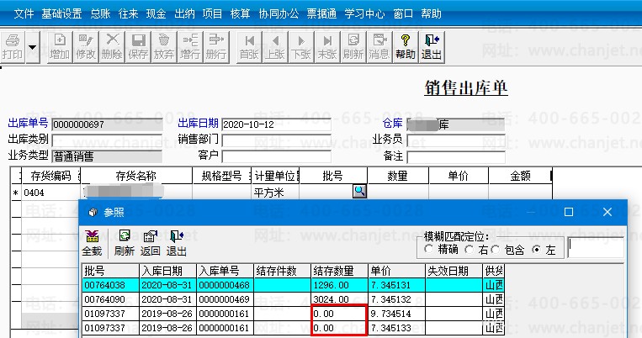The width and height of the screenshot is (642, 338).
Task: Close the 参照 dialog window
Action: pos(608,212)
